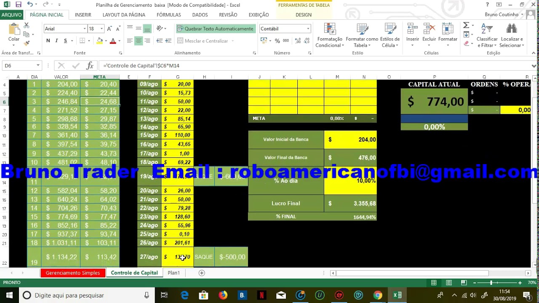
Task: Click the red font color A
Action: (x=112, y=41)
